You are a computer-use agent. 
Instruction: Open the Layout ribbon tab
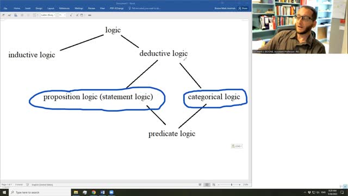(51, 9)
